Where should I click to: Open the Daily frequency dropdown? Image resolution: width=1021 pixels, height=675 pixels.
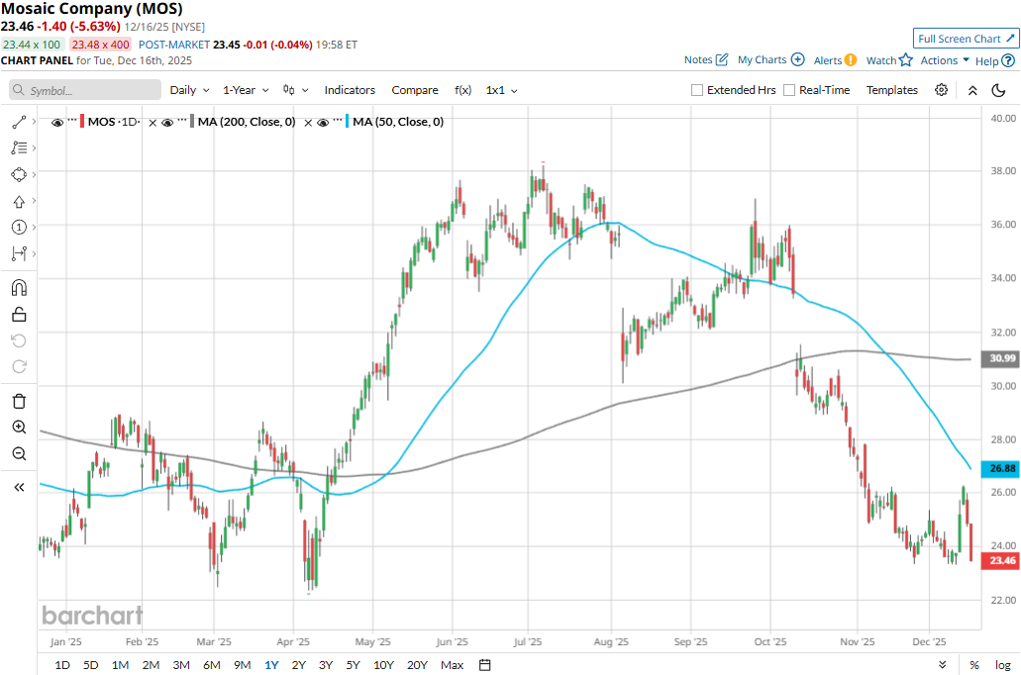pos(189,90)
